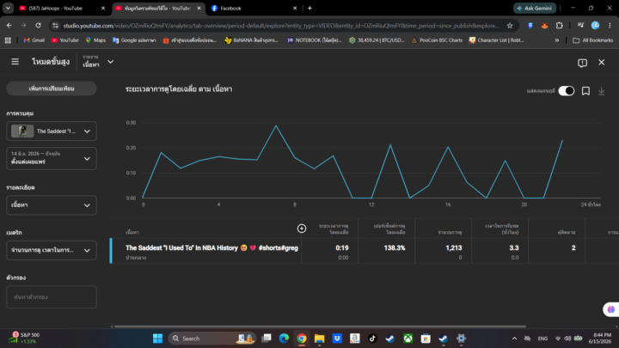The width and height of the screenshot is (619, 348).
Task: Download the report with arrow icon
Action: click(x=601, y=91)
